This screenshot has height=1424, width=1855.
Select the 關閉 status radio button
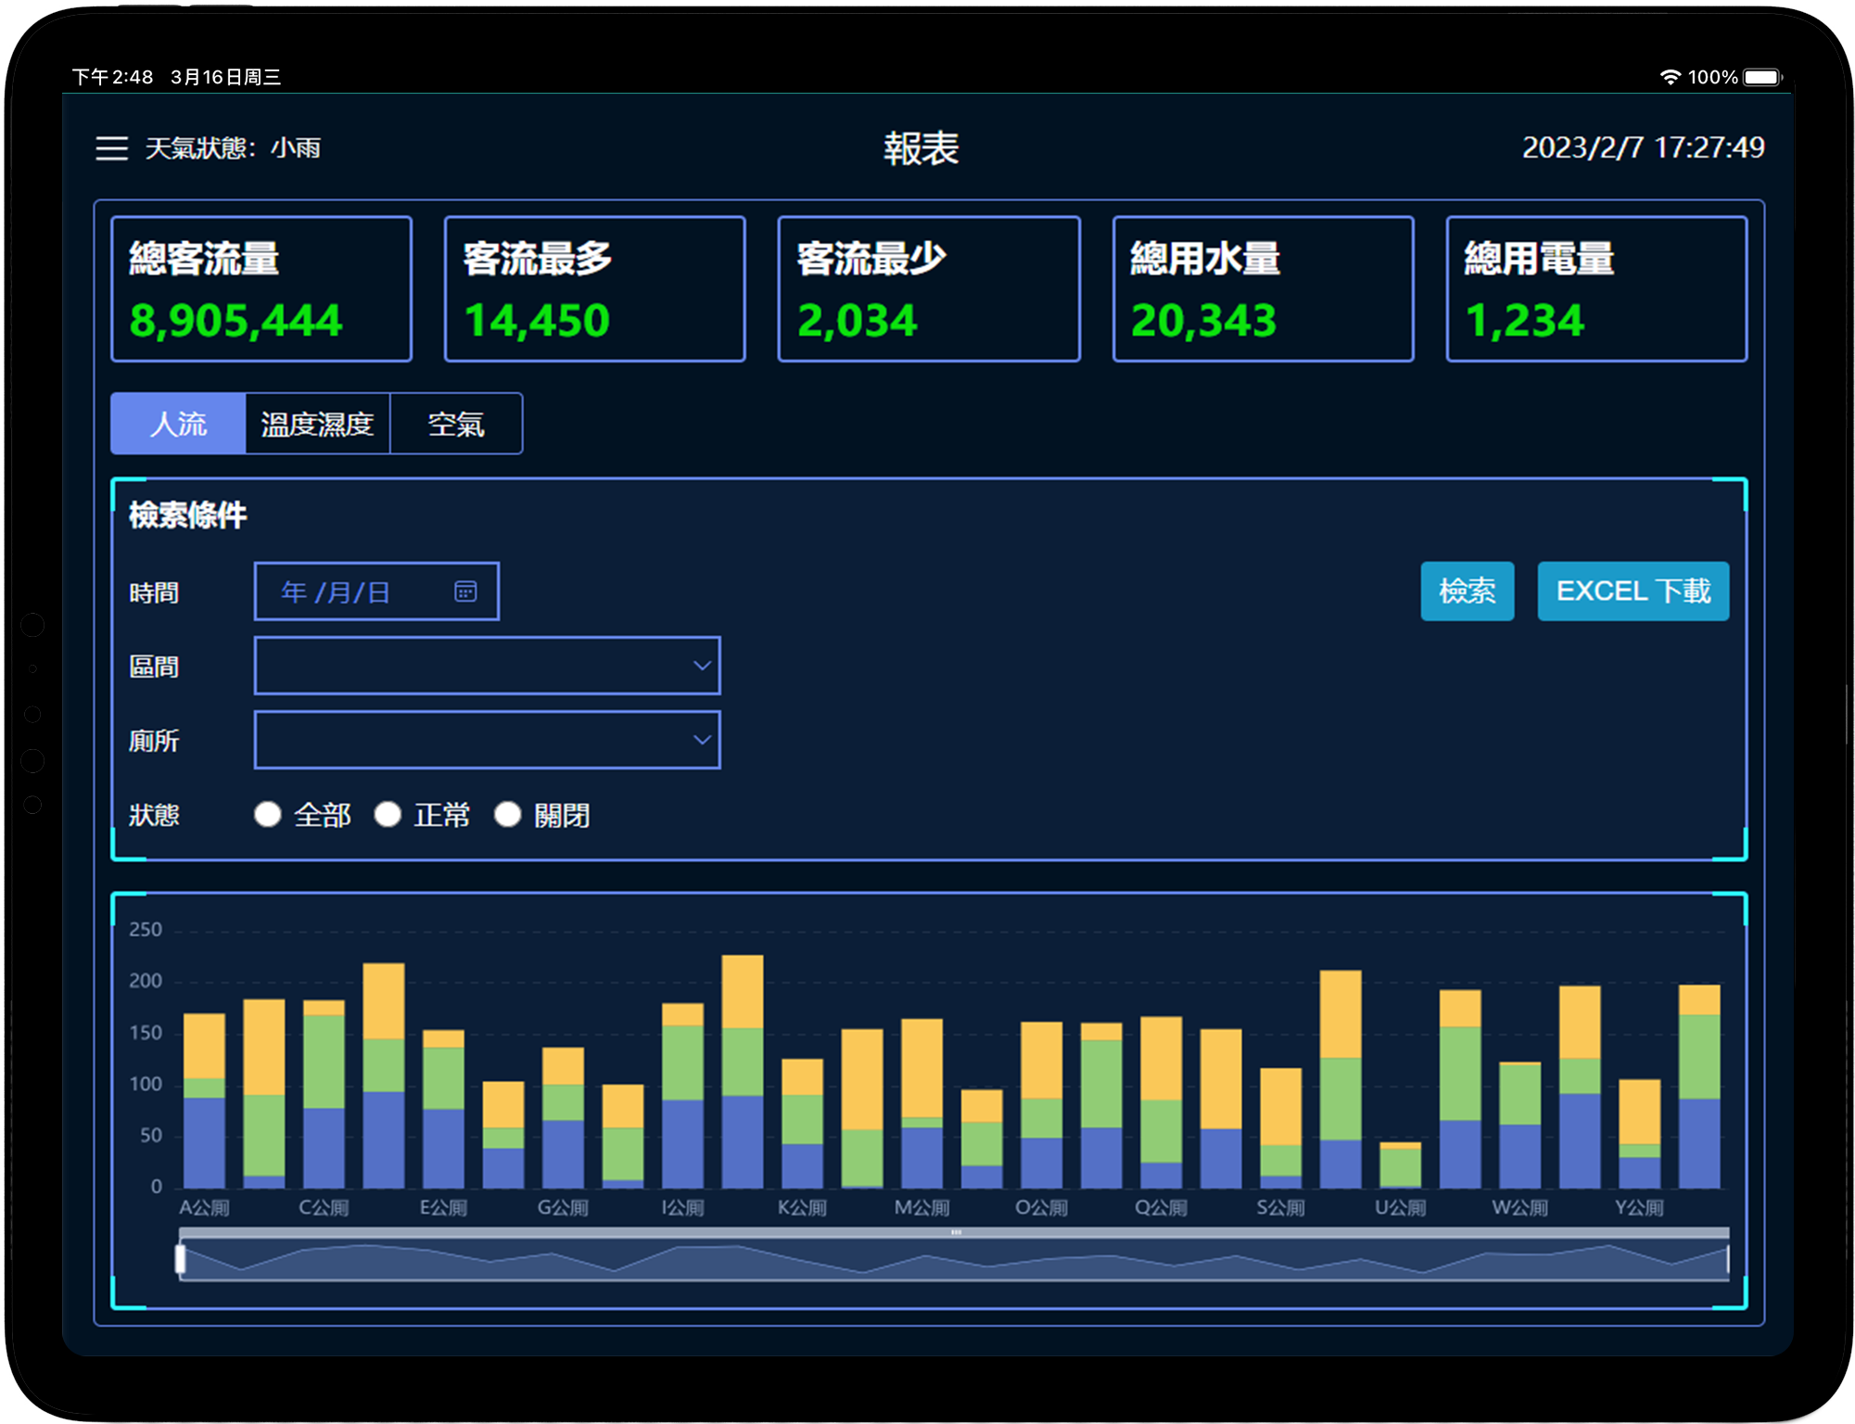[507, 814]
